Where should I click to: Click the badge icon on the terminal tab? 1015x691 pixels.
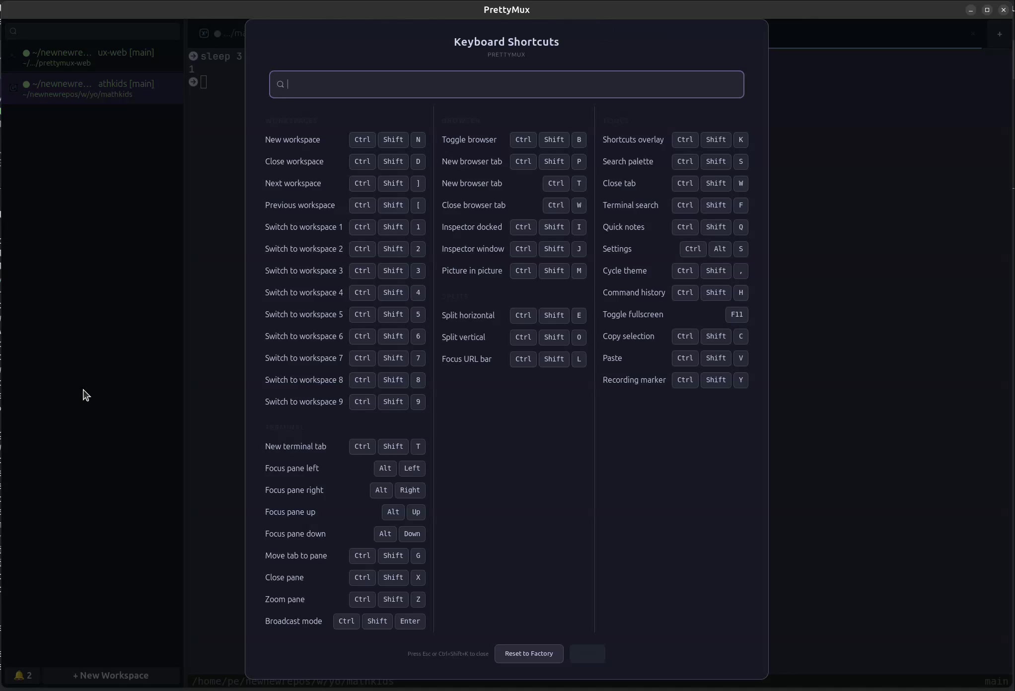[204, 34]
